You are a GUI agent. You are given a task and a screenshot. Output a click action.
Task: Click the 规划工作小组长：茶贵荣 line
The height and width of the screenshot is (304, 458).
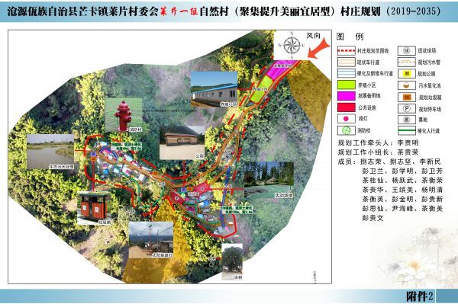[379, 152]
